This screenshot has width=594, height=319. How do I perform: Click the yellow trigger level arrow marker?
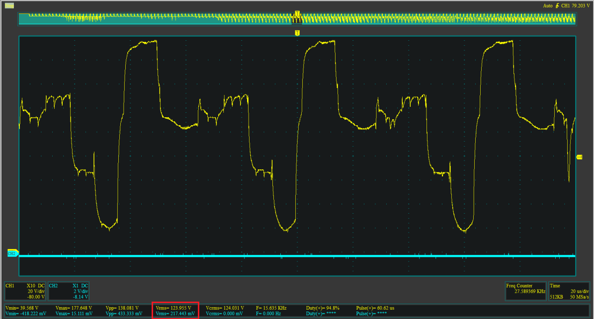pyautogui.click(x=579, y=157)
